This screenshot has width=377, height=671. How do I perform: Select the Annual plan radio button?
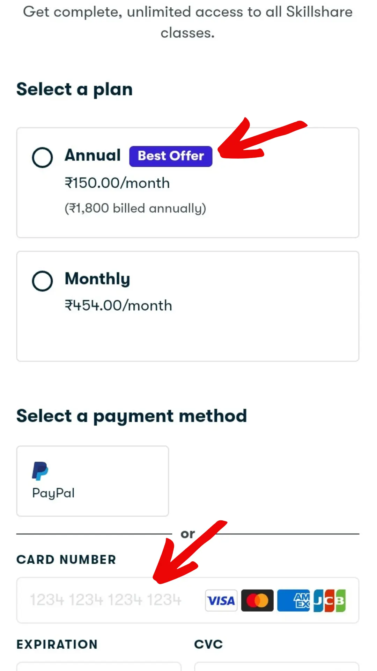click(x=42, y=157)
